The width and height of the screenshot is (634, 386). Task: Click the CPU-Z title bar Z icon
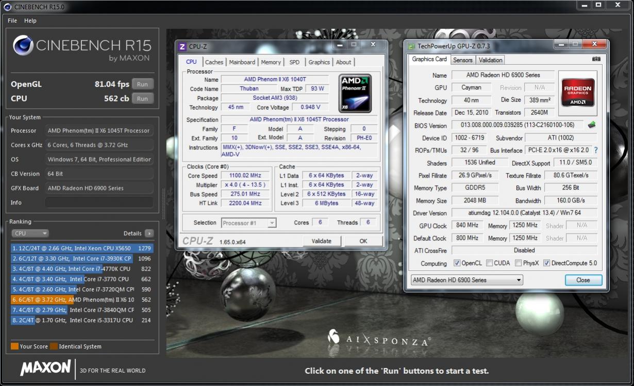[x=182, y=46]
